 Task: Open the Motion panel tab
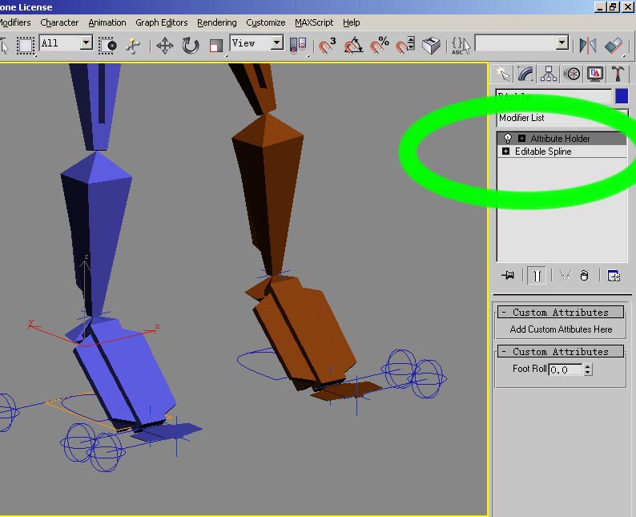click(x=572, y=74)
